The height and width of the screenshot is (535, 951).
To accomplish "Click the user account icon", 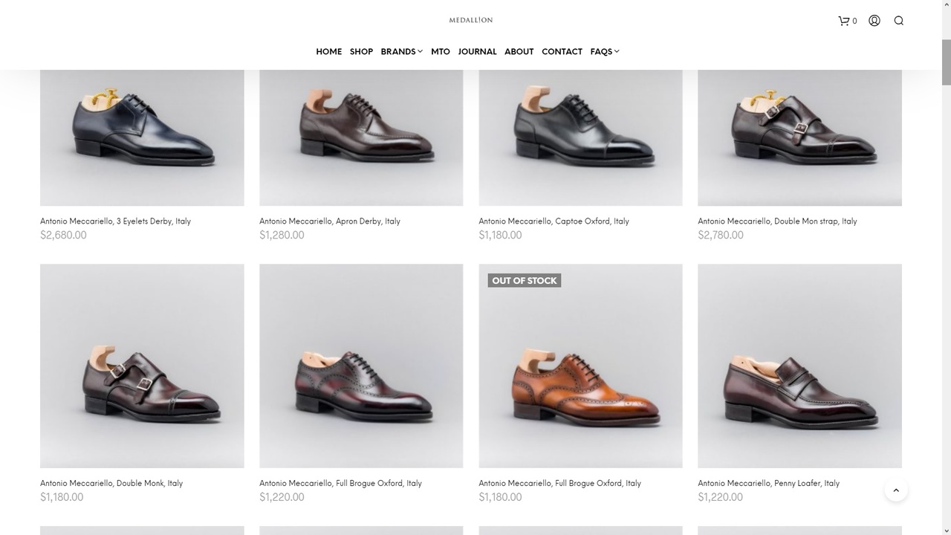I will [874, 21].
